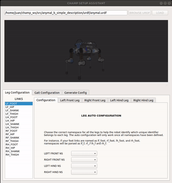Screen dimensions: 172x183
Task: Switch to the Right Front Leg tab
Action: click(95, 100)
